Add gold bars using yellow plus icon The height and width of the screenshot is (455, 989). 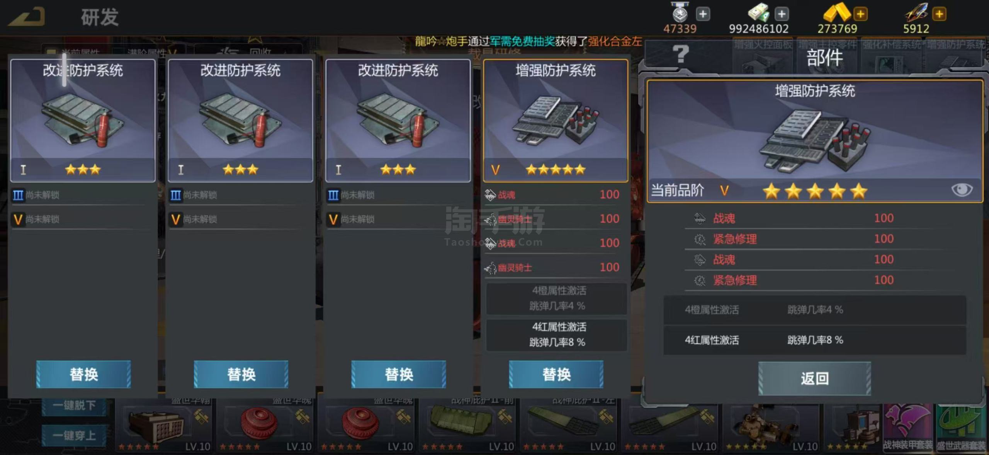pos(860,14)
